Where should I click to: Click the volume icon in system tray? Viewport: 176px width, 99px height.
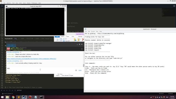click(x=158, y=97)
